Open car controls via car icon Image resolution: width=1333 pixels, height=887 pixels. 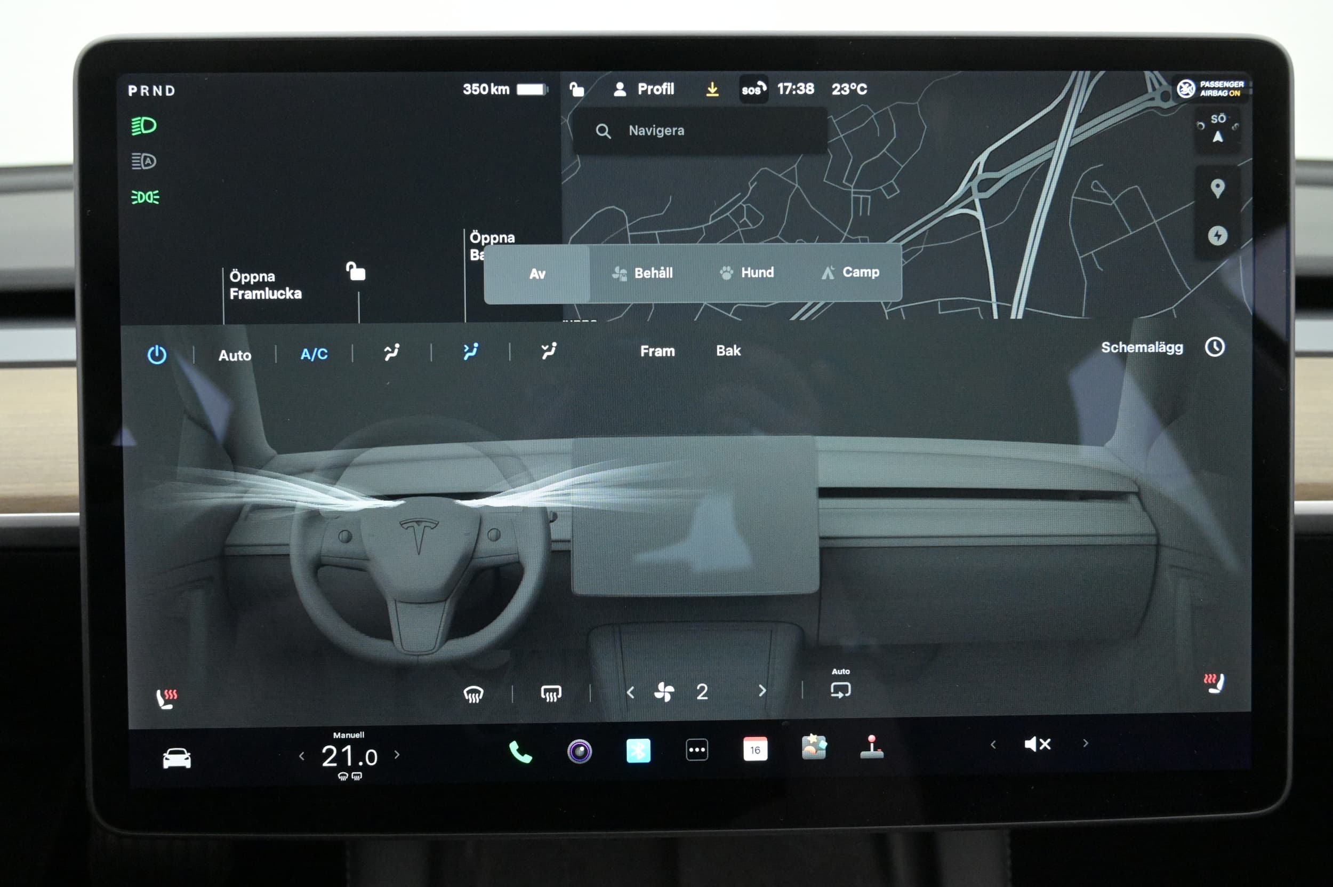[x=176, y=758]
